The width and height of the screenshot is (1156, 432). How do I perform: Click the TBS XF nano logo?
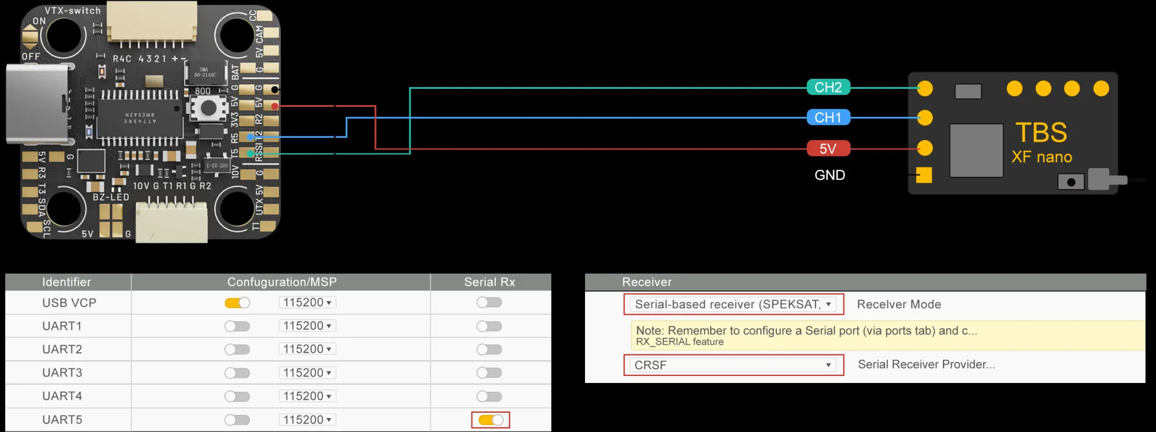[1042, 142]
